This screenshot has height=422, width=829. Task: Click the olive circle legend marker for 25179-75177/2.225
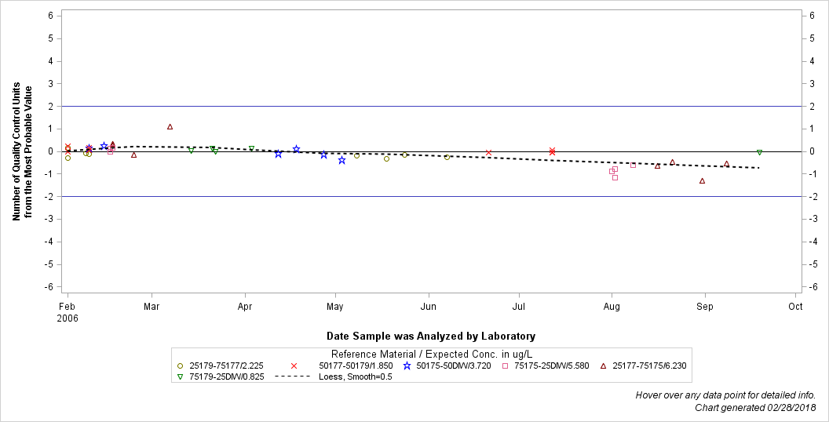(x=180, y=366)
